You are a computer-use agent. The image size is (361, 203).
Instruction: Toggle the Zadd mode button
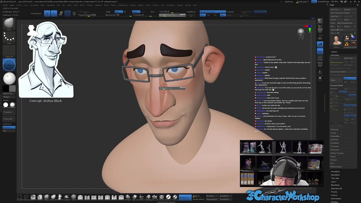pyautogui.click(x=136, y=12)
